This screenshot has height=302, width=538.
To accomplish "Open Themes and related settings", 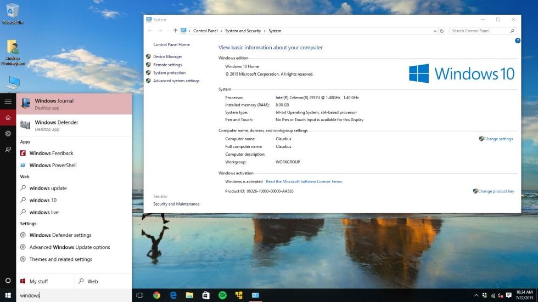I will pyautogui.click(x=74, y=259).
